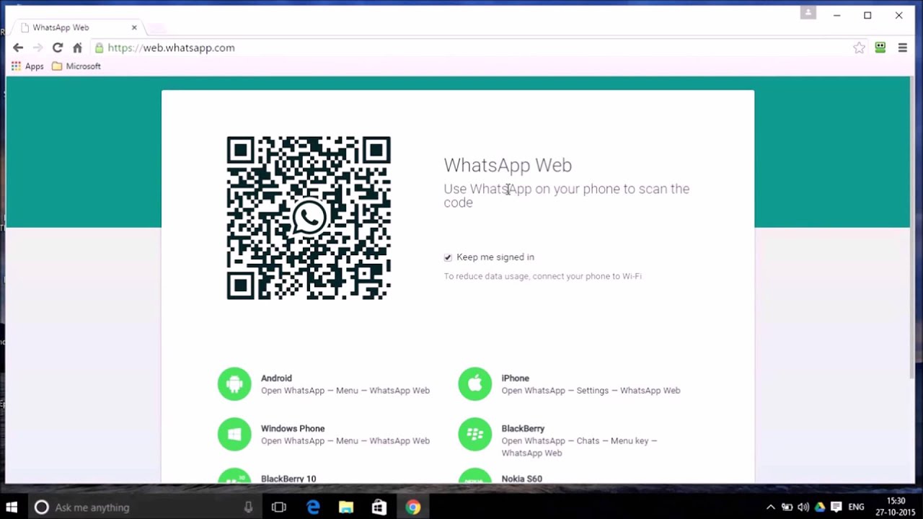
Task: Open Task View from the taskbar
Action: pos(278,507)
